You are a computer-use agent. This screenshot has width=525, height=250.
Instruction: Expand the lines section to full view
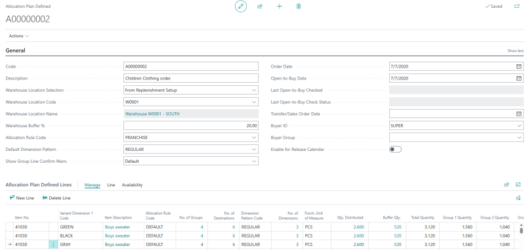click(518, 184)
